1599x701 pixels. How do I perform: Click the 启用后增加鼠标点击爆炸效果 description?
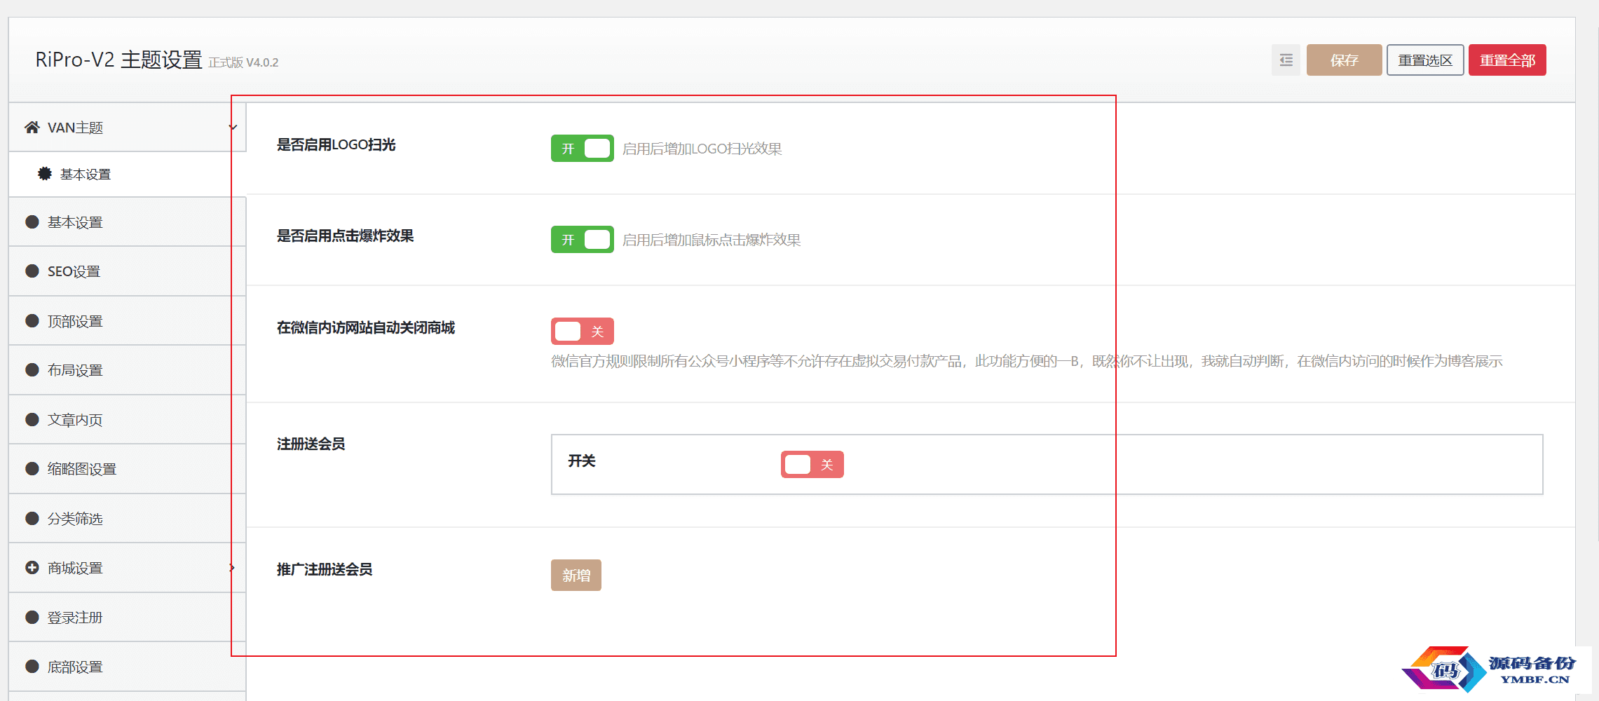pos(712,240)
